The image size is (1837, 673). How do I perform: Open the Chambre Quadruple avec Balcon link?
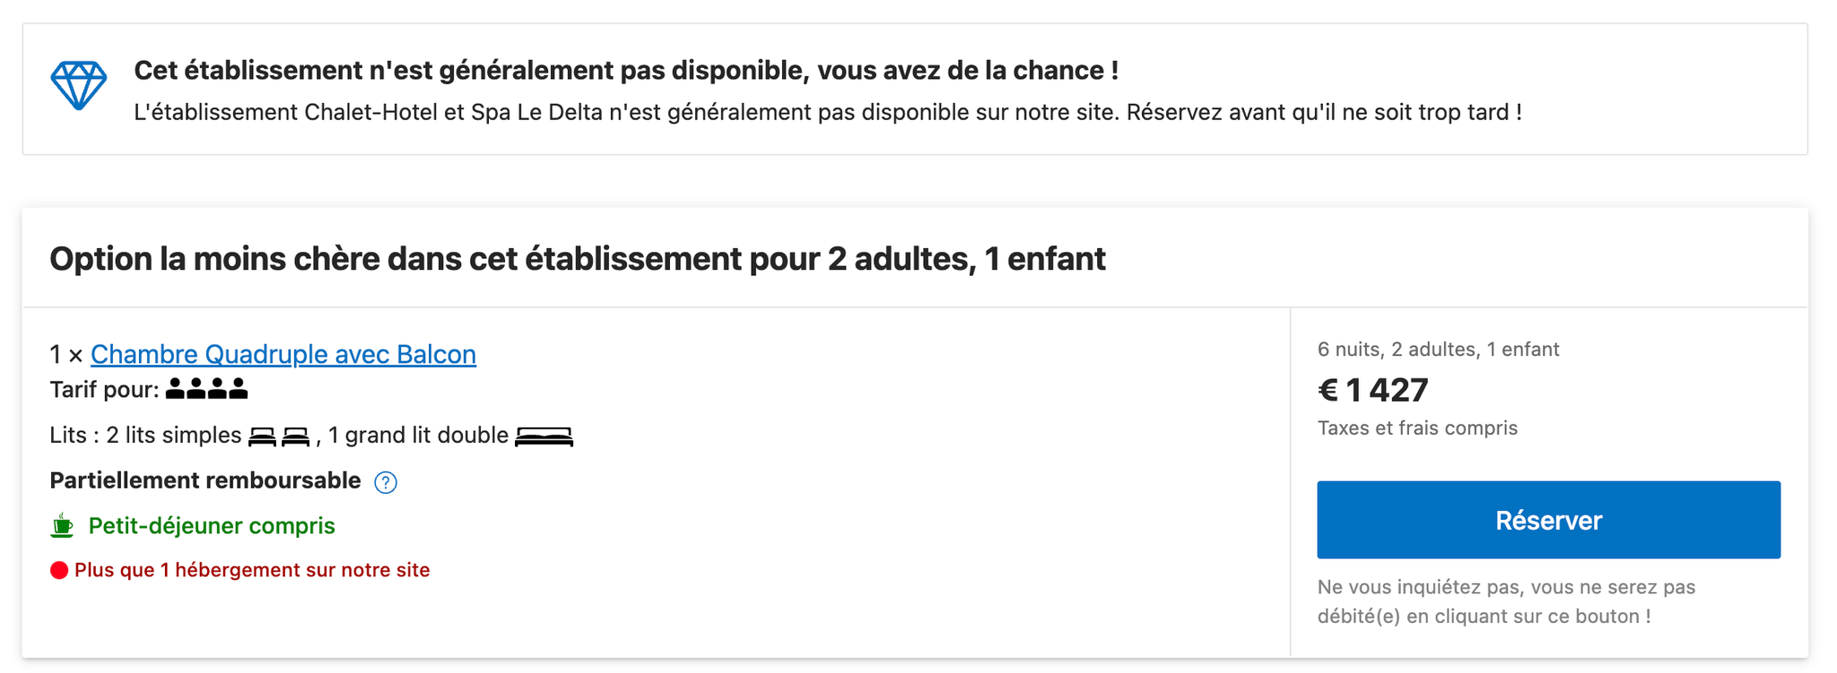tap(283, 354)
